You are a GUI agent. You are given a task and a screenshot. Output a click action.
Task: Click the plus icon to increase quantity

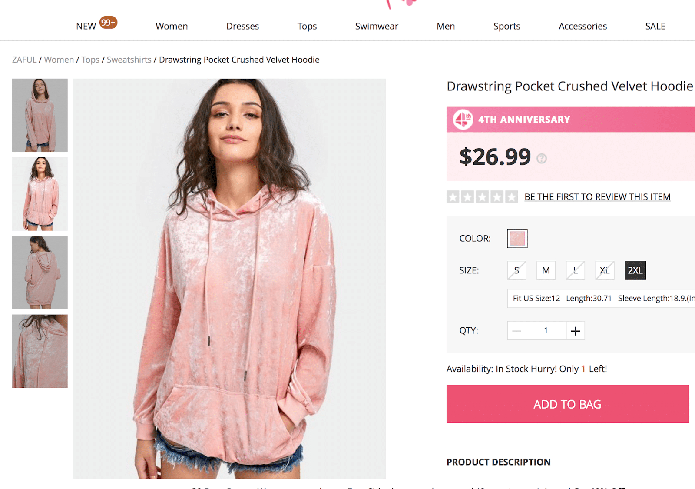click(x=576, y=331)
